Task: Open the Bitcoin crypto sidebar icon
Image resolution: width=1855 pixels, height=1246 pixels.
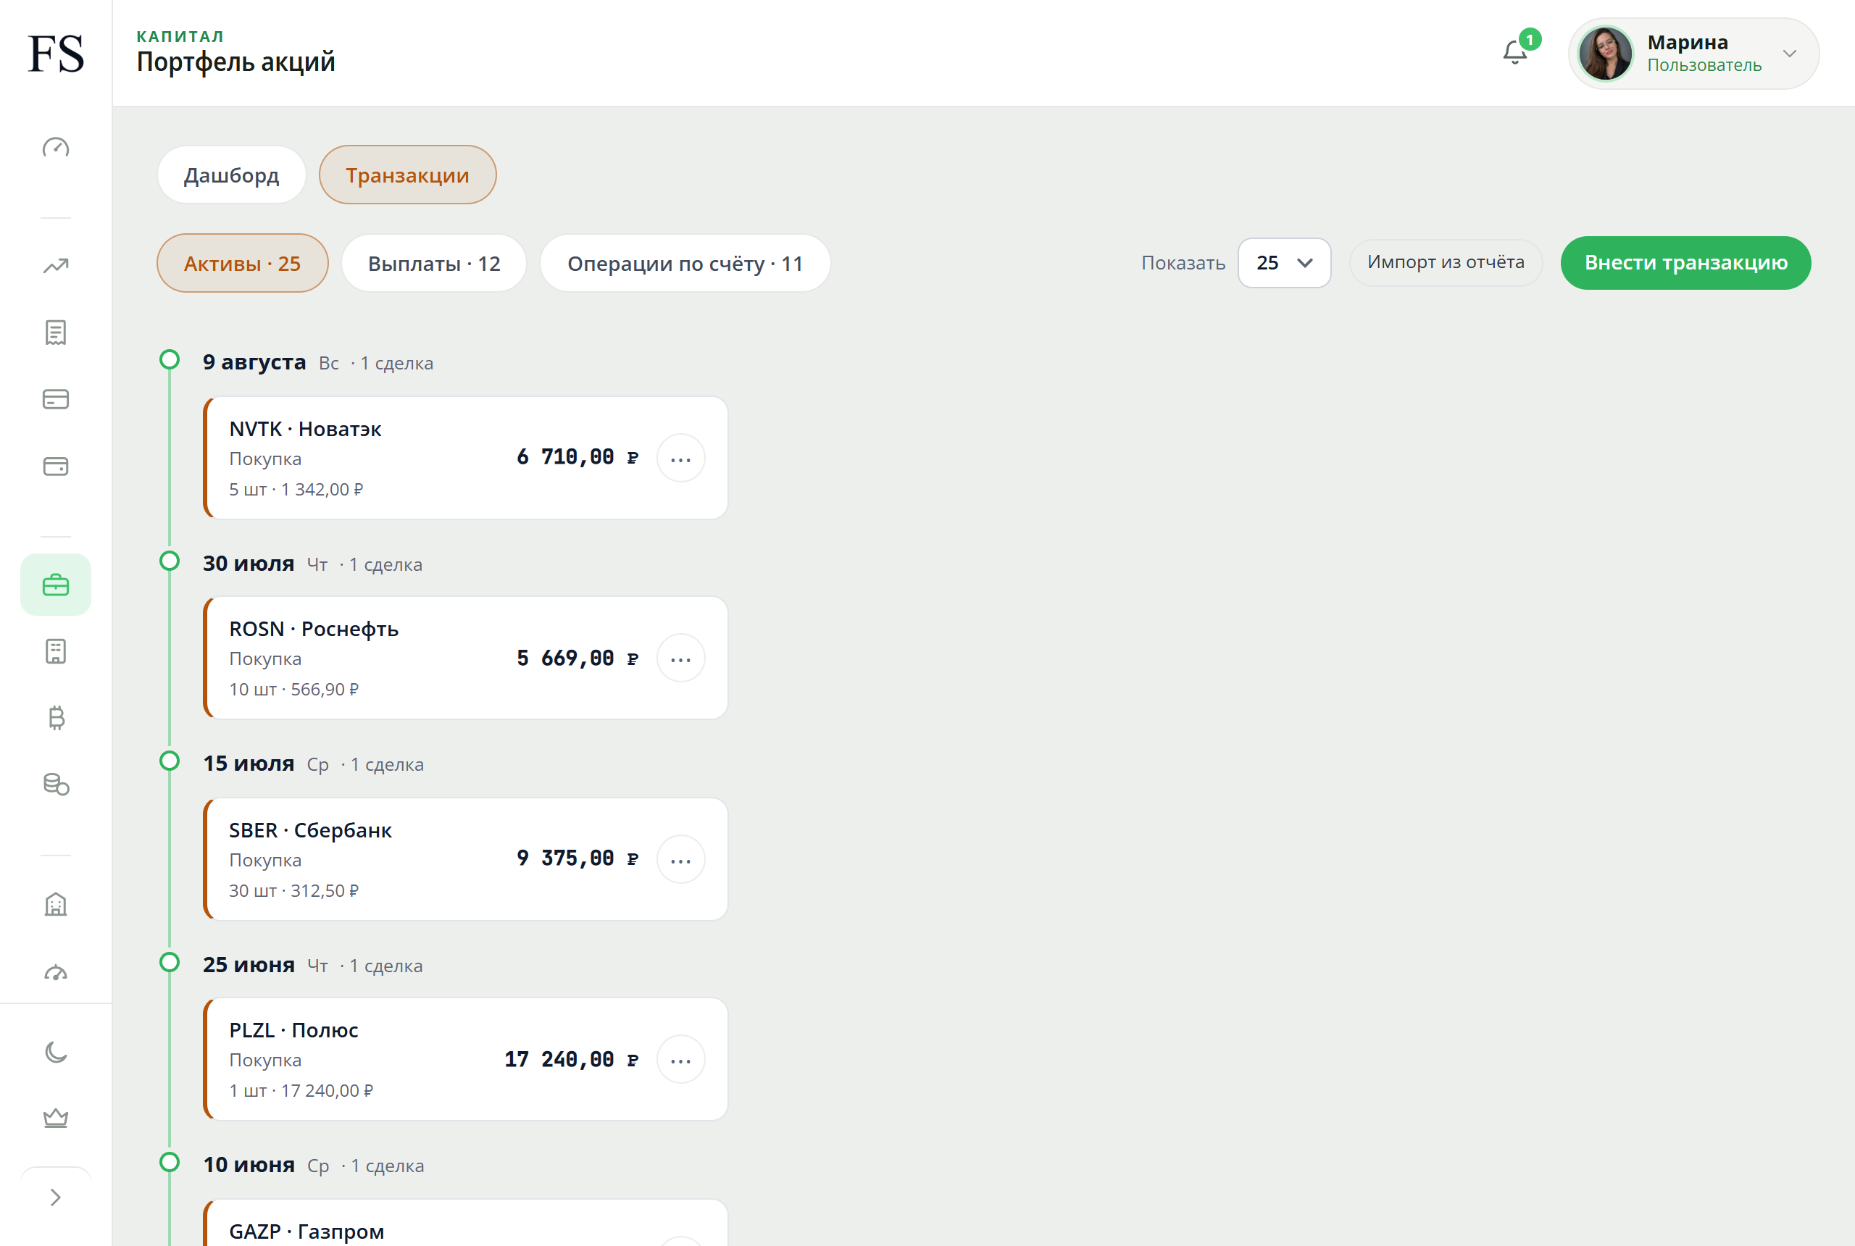Action: [x=56, y=718]
